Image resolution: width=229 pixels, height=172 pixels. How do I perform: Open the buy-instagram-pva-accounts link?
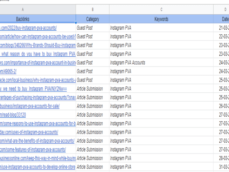pyautogui.click(x=28, y=28)
